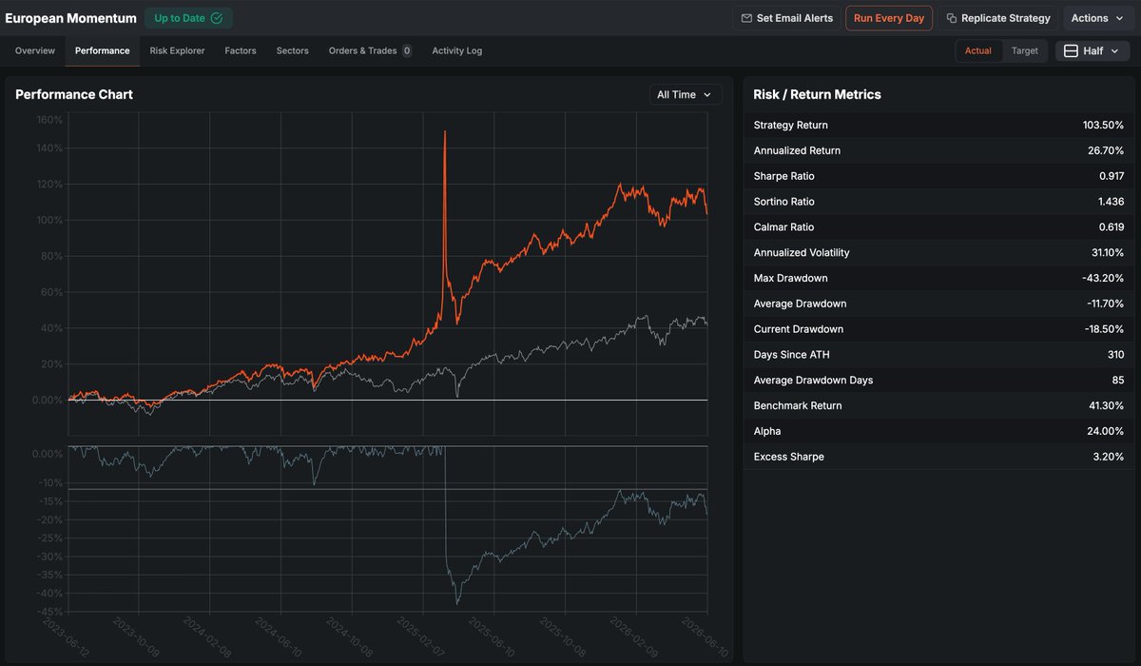Image resolution: width=1141 pixels, height=666 pixels.
Task: Click the Sortino Ratio value 1.436
Action: click(x=1111, y=202)
